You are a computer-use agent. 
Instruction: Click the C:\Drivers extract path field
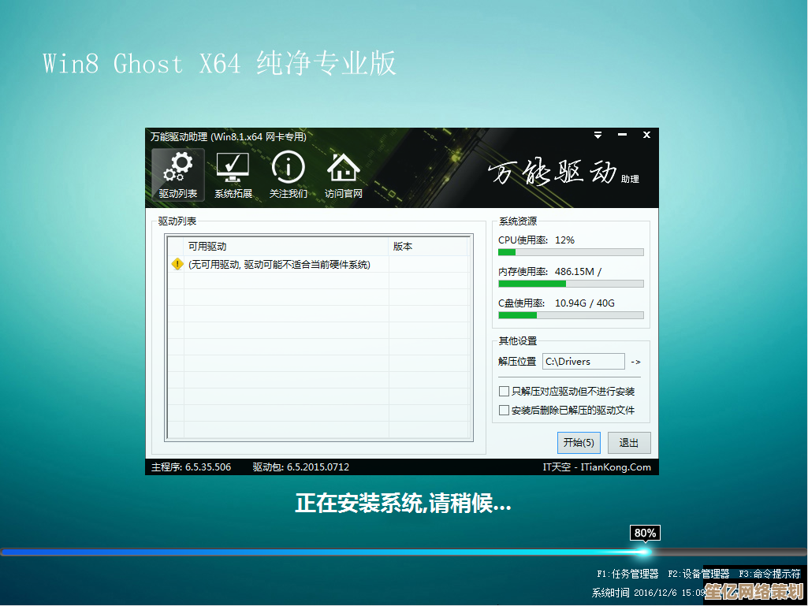(x=583, y=362)
